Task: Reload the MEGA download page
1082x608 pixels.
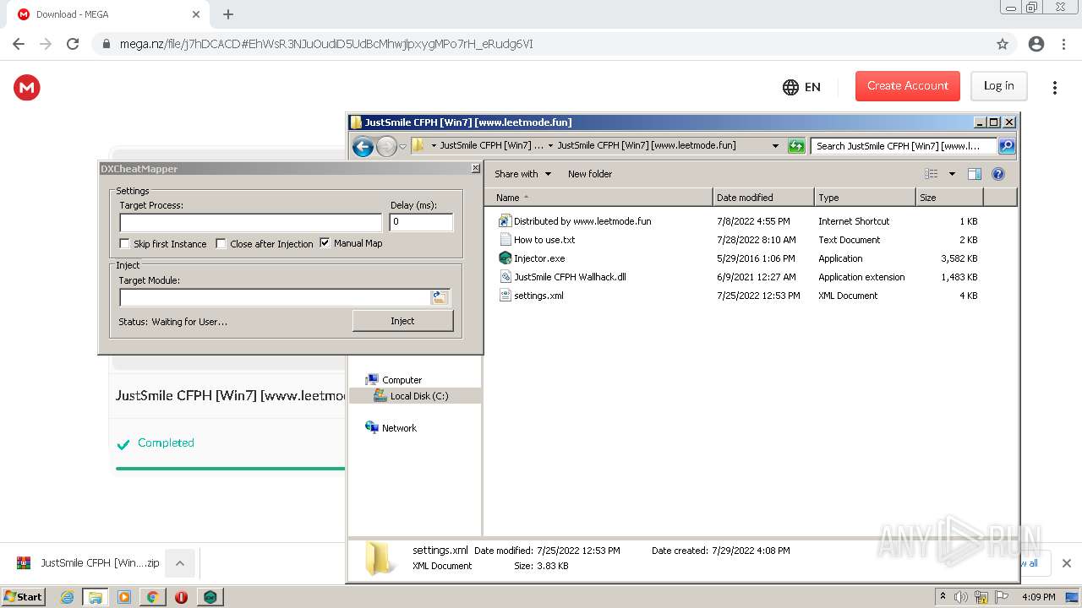Action: pyautogui.click(x=73, y=44)
